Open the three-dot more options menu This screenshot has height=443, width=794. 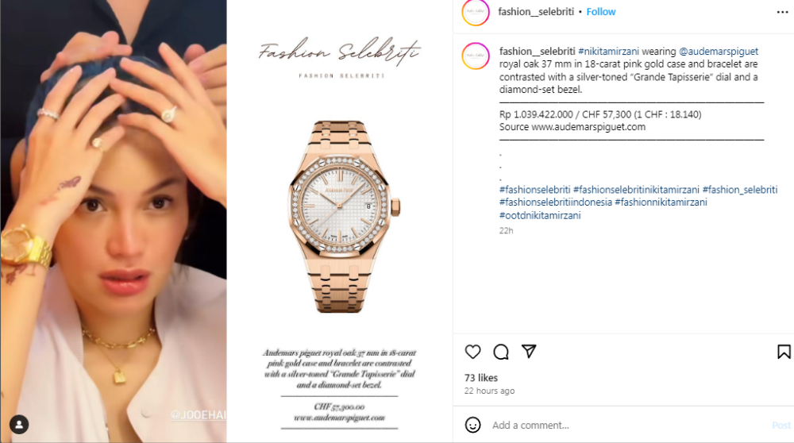pyautogui.click(x=782, y=12)
